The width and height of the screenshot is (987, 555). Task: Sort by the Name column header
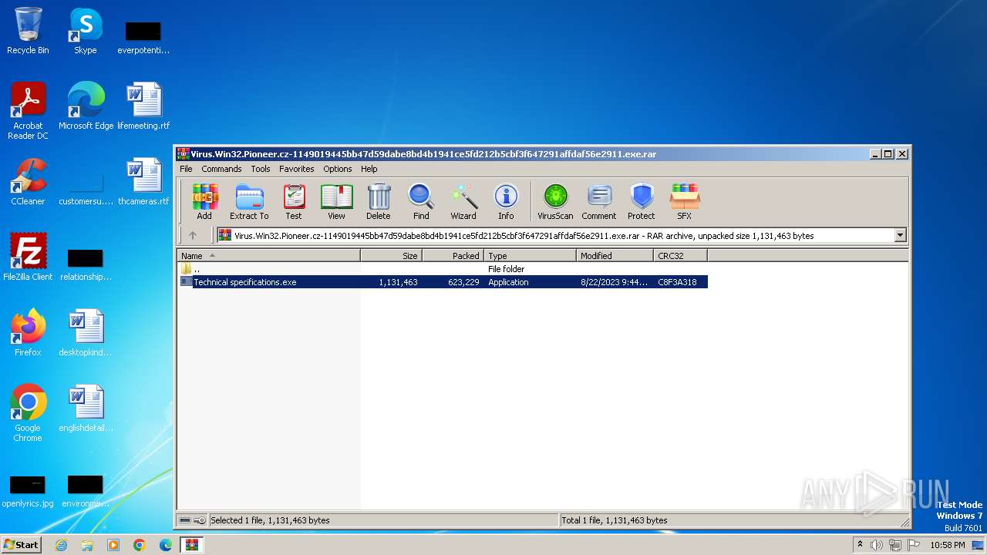[269, 256]
